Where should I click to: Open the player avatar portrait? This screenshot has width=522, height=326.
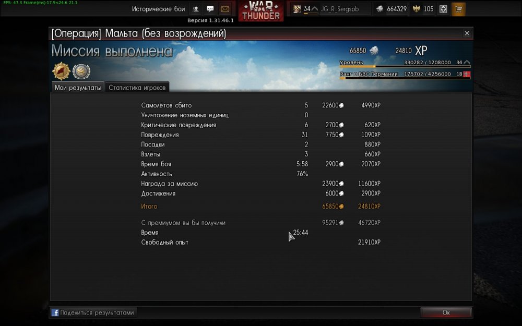coord(297,9)
